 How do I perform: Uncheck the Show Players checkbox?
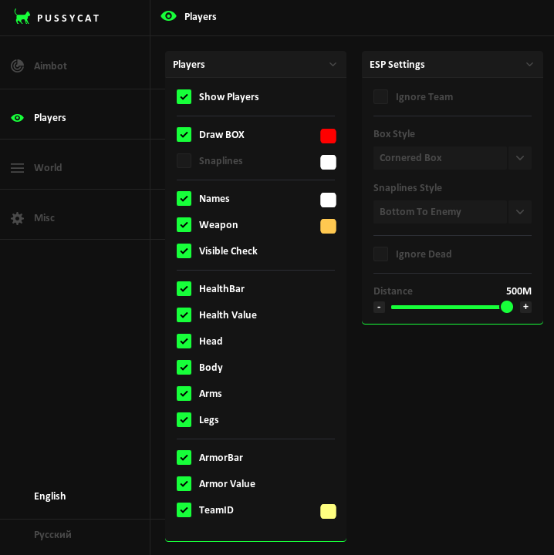pyautogui.click(x=184, y=96)
